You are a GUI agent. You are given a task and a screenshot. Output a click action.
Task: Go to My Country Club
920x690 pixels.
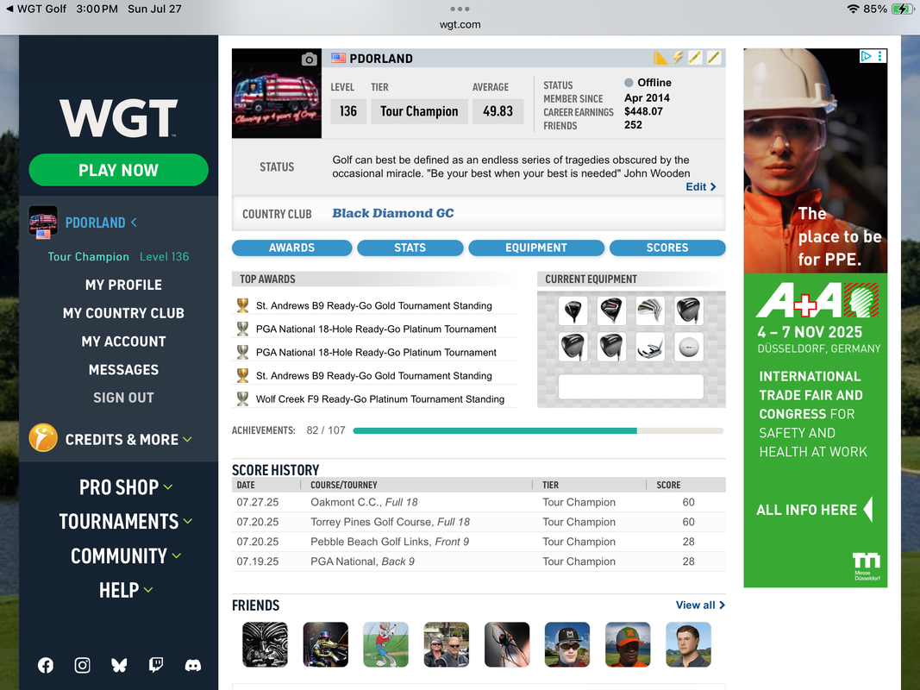(x=123, y=313)
